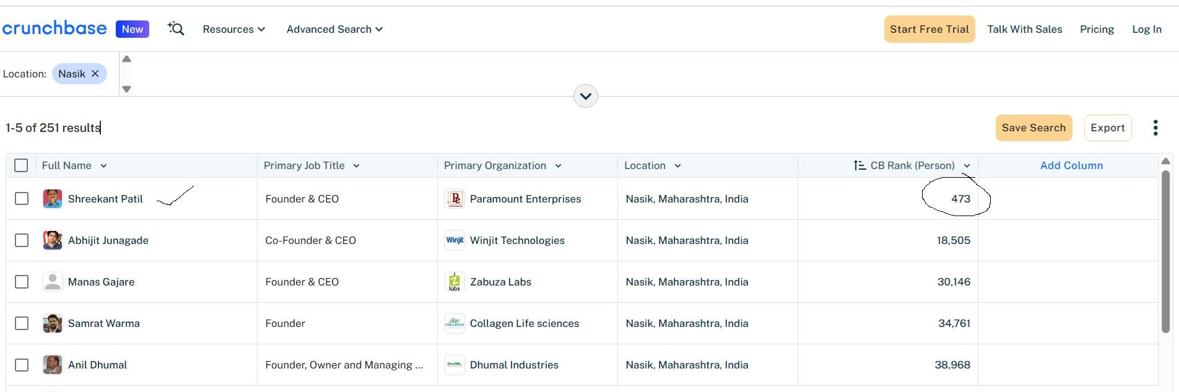This screenshot has height=392, width=1179.
Task: Open Abhijit Junagade's profile photo
Action: [53, 240]
